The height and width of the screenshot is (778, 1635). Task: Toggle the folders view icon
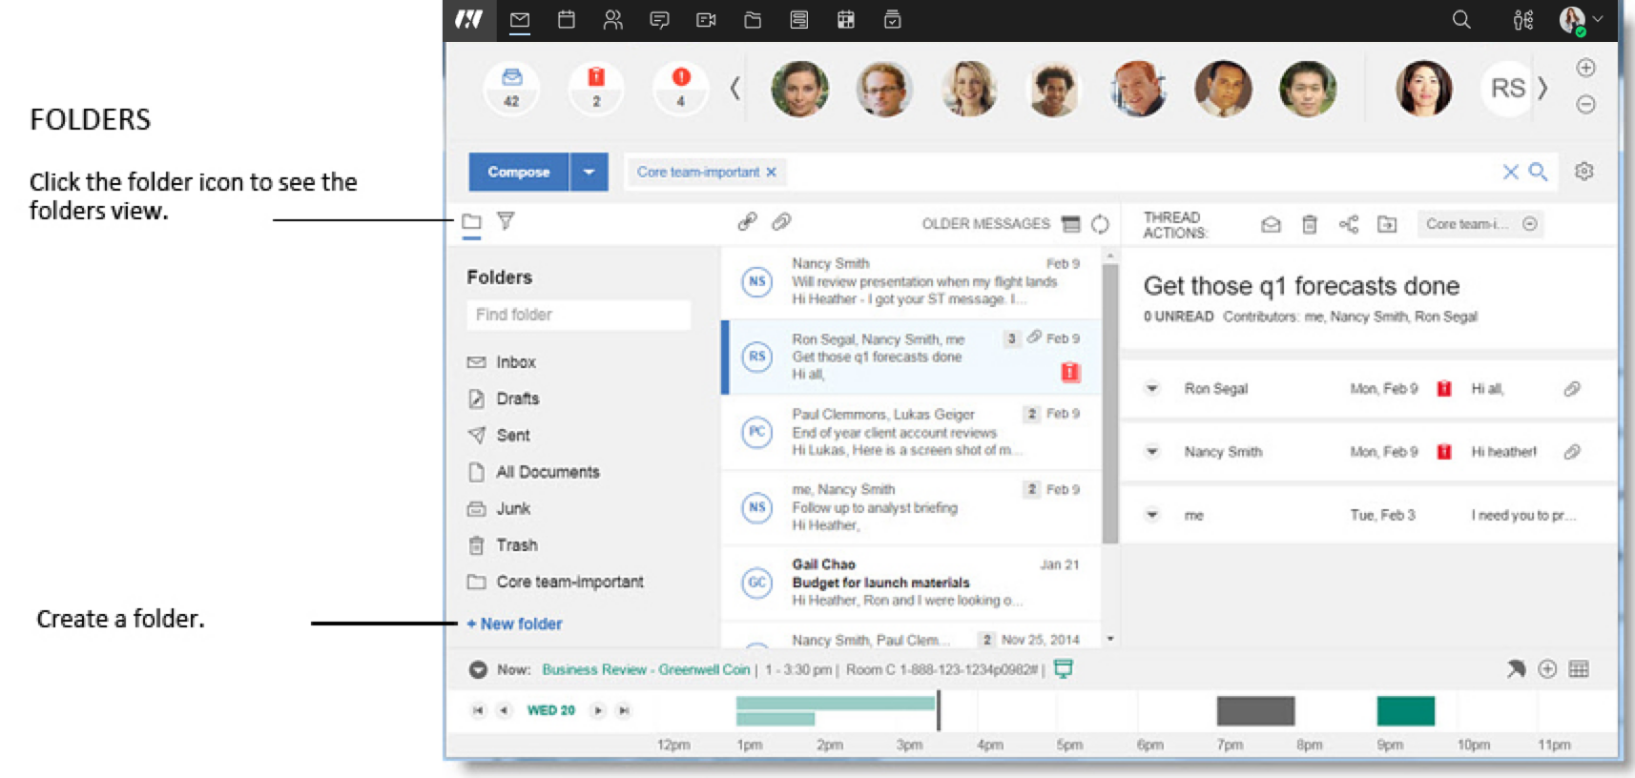click(x=471, y=222)
